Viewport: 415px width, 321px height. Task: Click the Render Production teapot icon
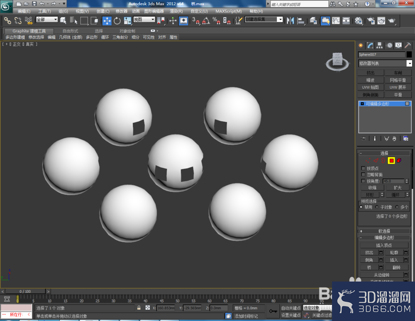point(391,21)
